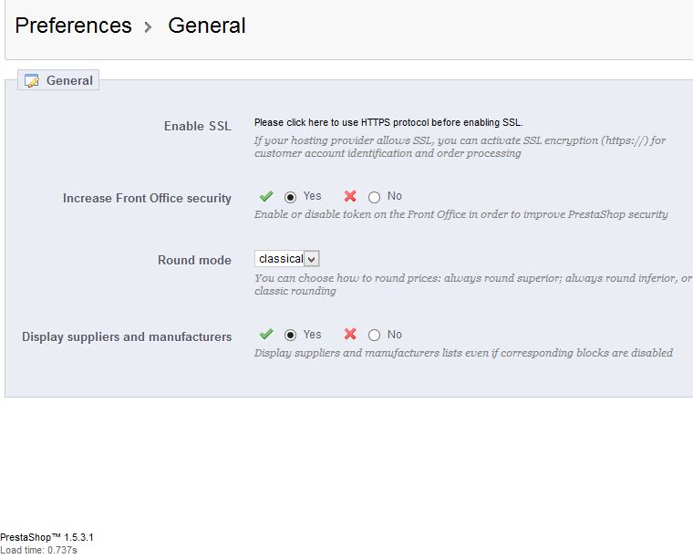The width and height of the screenshot is (693, 559).
Task: Click the breadcrumb arrow after Preferences
Action: 149,27
